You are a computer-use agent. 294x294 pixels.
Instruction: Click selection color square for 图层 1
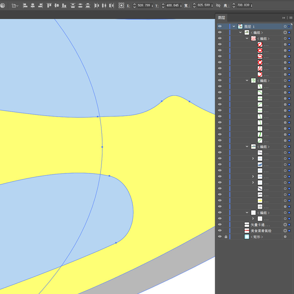click(289, 27)
